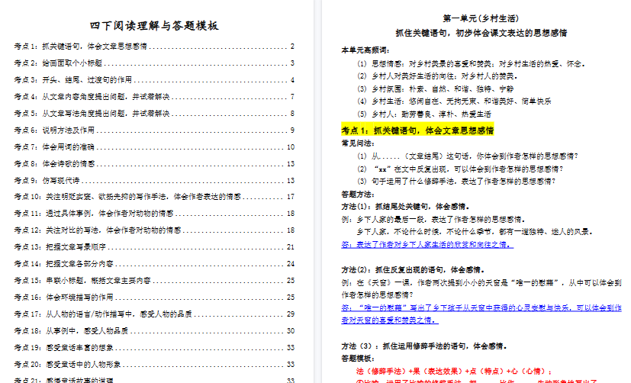Click example line 例：在《天窗》一课

[x=481, y=289]
